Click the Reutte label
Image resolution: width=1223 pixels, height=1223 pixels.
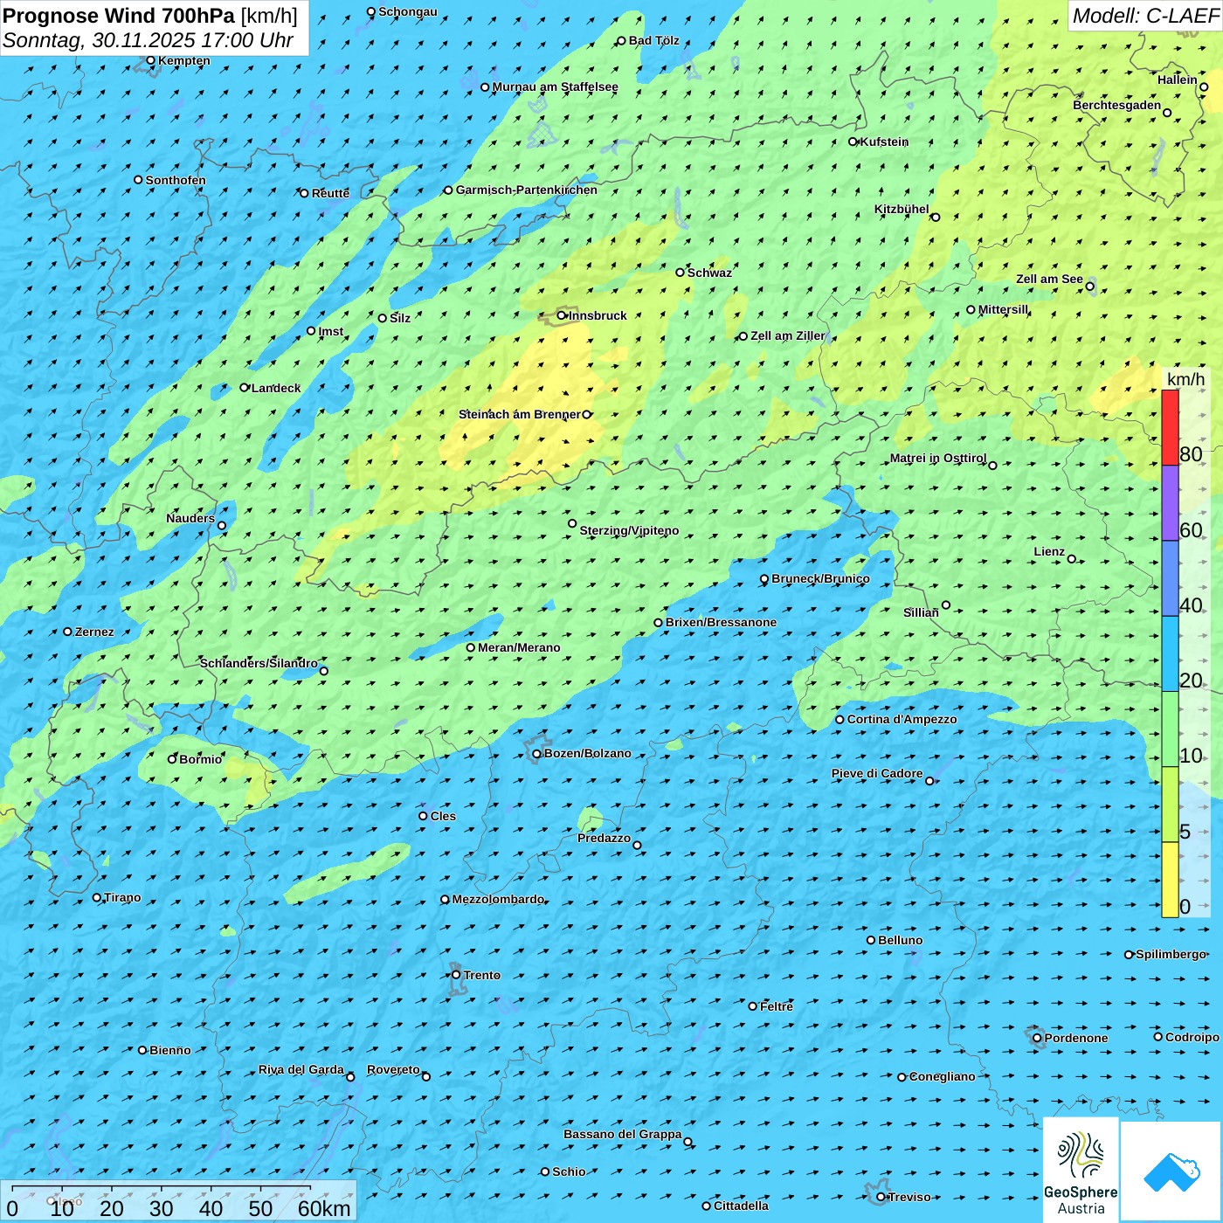(x=330, y=193)
